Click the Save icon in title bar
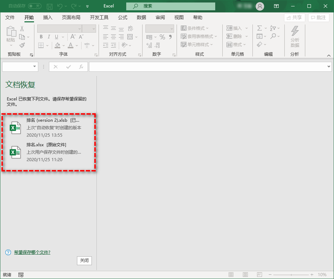Image resolution: width=334 pixels, height=279 pixels. point(50,6)
